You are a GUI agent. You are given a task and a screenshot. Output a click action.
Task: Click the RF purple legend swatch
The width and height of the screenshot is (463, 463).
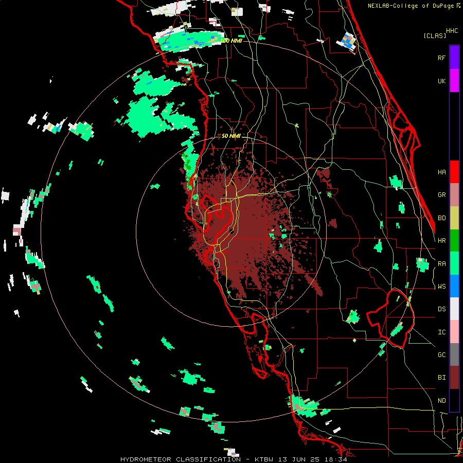click(454, 58)
